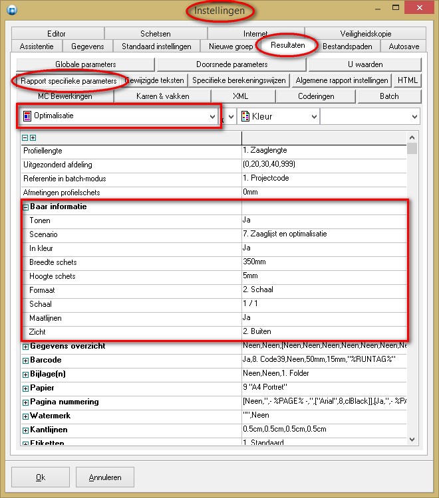439x498 pixels.
Task: Select the XML tab
Action: pos(243,96)
